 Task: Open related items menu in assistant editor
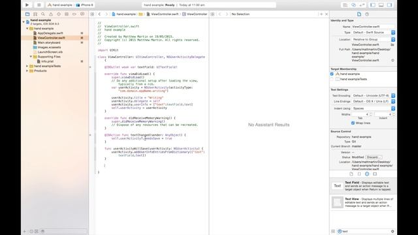click(x=212, y=14)
